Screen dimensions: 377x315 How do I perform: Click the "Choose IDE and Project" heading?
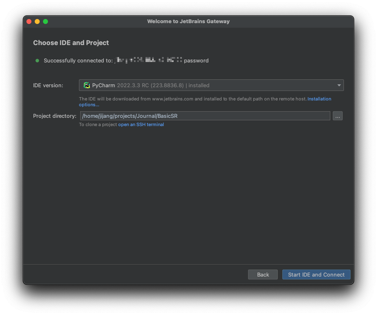(x=71, y=43)
